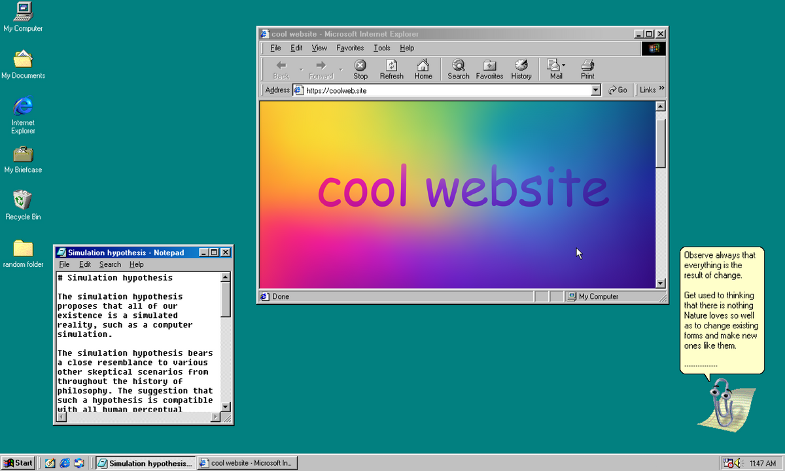Click the Go button beside the address bar
The image size is (785, 471).
tap(618, 90)
